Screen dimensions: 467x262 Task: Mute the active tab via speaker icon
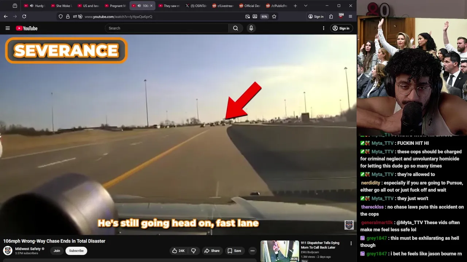139,6
